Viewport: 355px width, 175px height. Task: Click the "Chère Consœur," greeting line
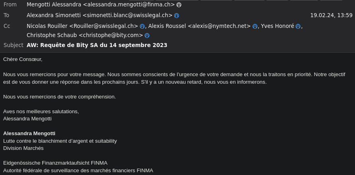pos(23,59)
